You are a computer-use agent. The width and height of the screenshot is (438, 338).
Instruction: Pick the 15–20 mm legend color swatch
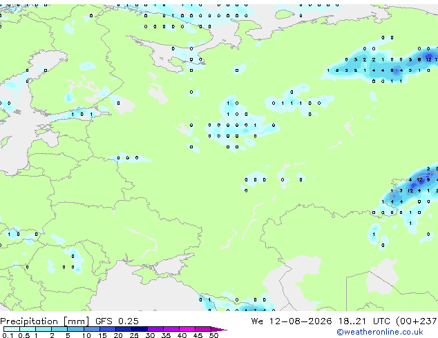(x=108, y=329)
